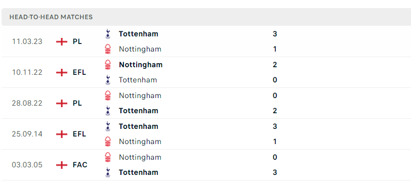
Task: Click Nottingham crest in 10.11.22 match
Action: tap(108, 65)
